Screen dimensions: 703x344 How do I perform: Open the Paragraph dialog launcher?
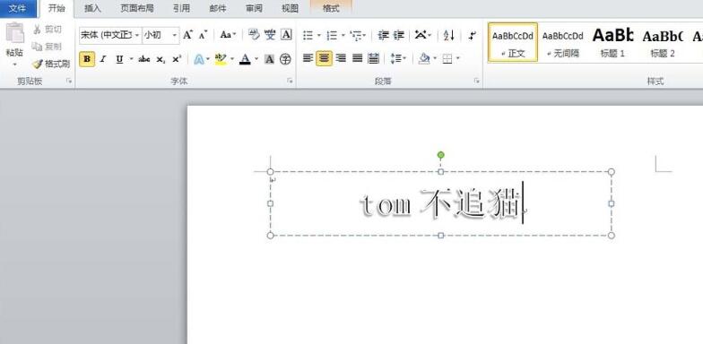[477, 81]
